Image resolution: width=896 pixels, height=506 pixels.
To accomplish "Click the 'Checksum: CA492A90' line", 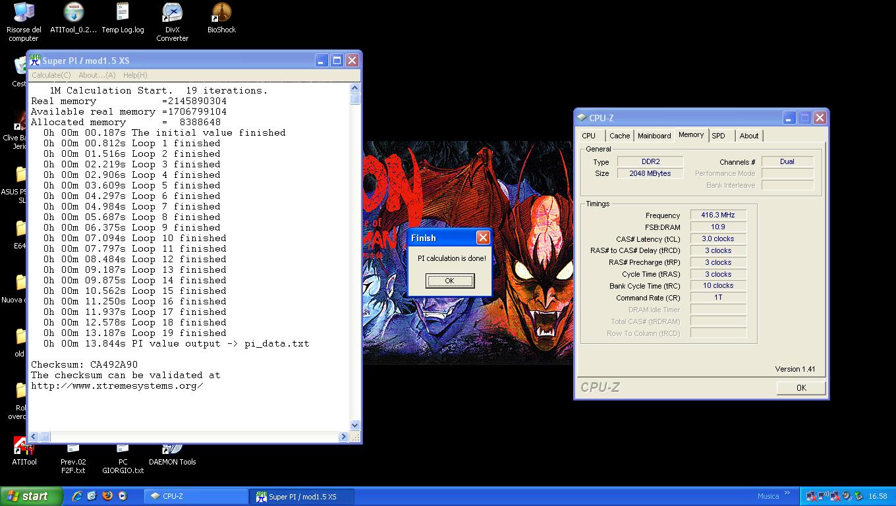I will click(x=84, y=364).
